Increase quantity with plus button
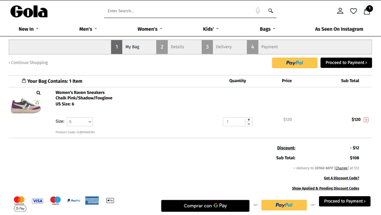Screen dimensions: 381x215 249,119
